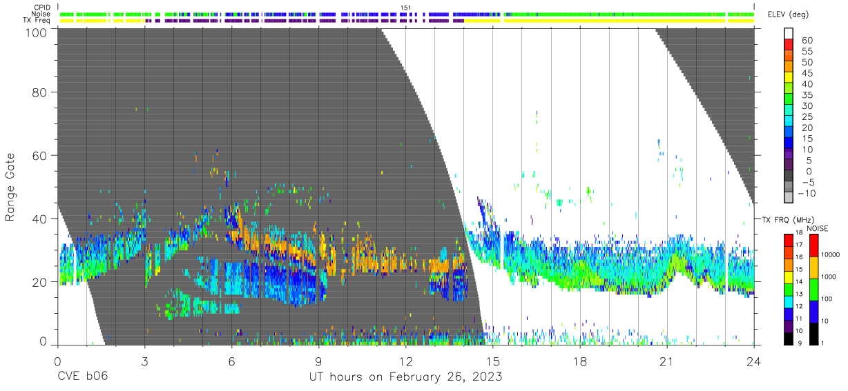Click the Noise row label above the plot
The height and width of the screenshot is (391, 848).
coord(42,14)
